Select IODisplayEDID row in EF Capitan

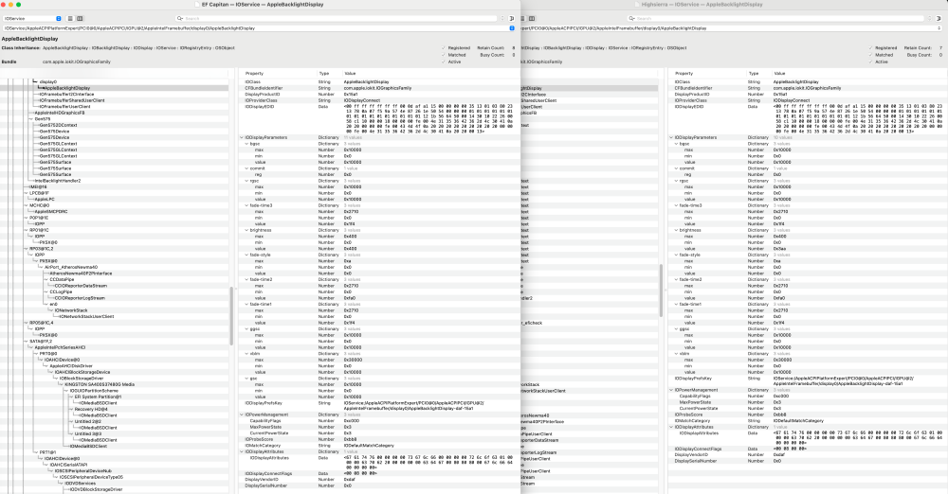[378, 119]
